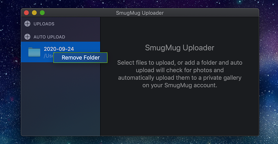Click the plus icon beside AUTO UPLOAD
This screenshot has width=278, height=144.
tap(27, 37)
